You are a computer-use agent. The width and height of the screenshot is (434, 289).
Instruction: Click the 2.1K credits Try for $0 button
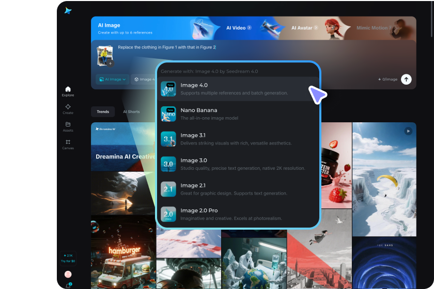68,259
